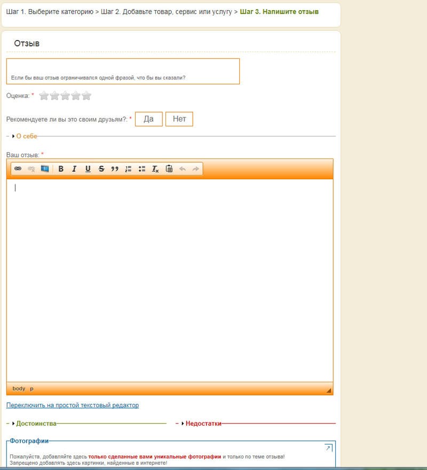Click the paste from clipboard icon

coord(169,169)
